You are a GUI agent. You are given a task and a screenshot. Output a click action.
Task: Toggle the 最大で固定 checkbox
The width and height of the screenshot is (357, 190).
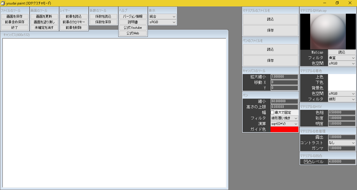click(272, 112)
